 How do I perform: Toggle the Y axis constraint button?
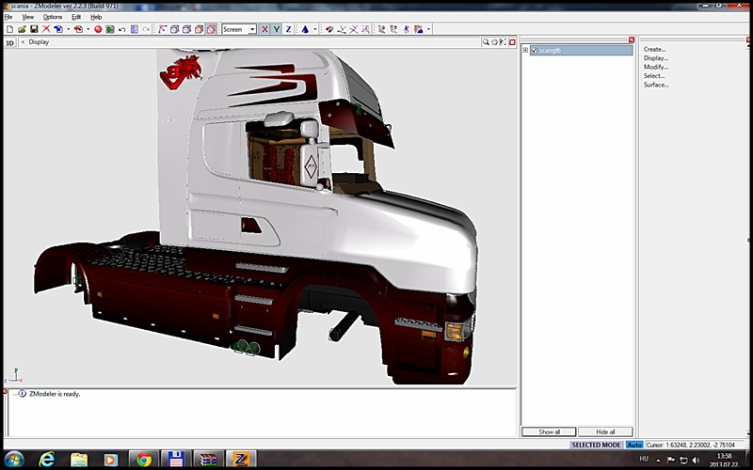277,29
